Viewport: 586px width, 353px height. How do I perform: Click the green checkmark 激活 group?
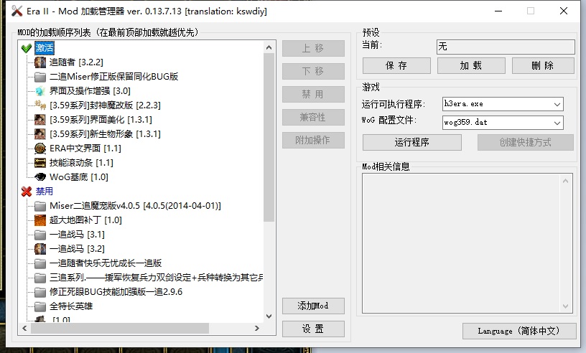click(27, 48)
